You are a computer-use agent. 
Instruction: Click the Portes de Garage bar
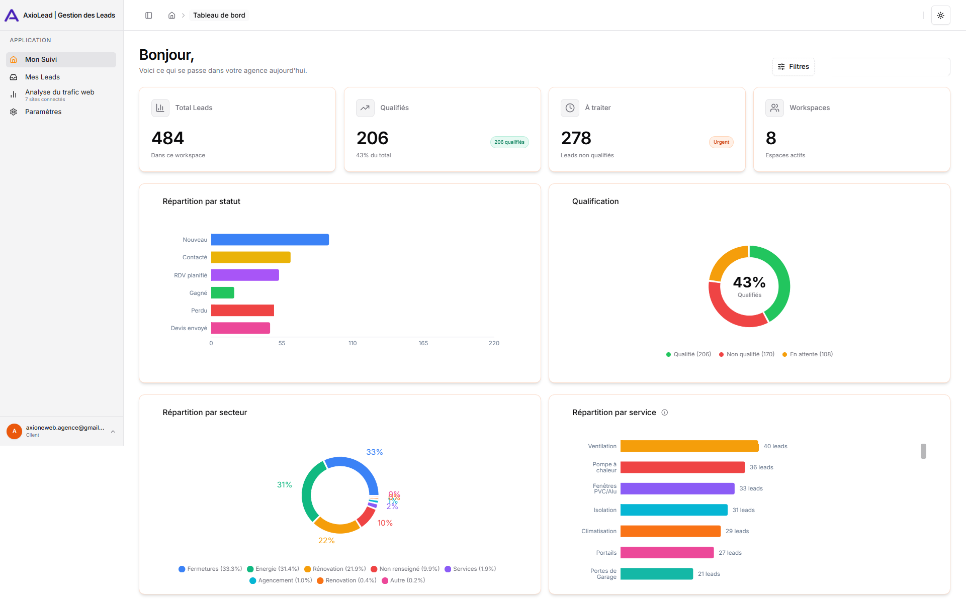click(657, 574)
